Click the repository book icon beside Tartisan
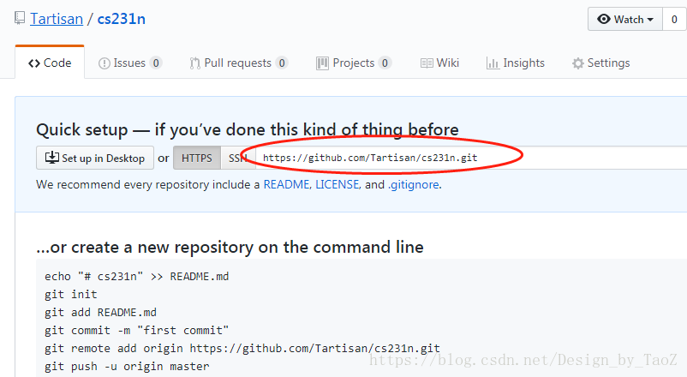 pos(20,18)
